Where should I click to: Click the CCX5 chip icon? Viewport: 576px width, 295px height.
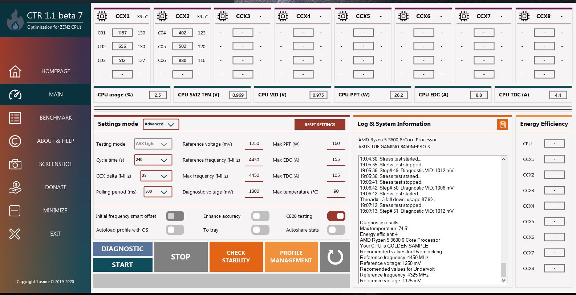coord(343,16)
